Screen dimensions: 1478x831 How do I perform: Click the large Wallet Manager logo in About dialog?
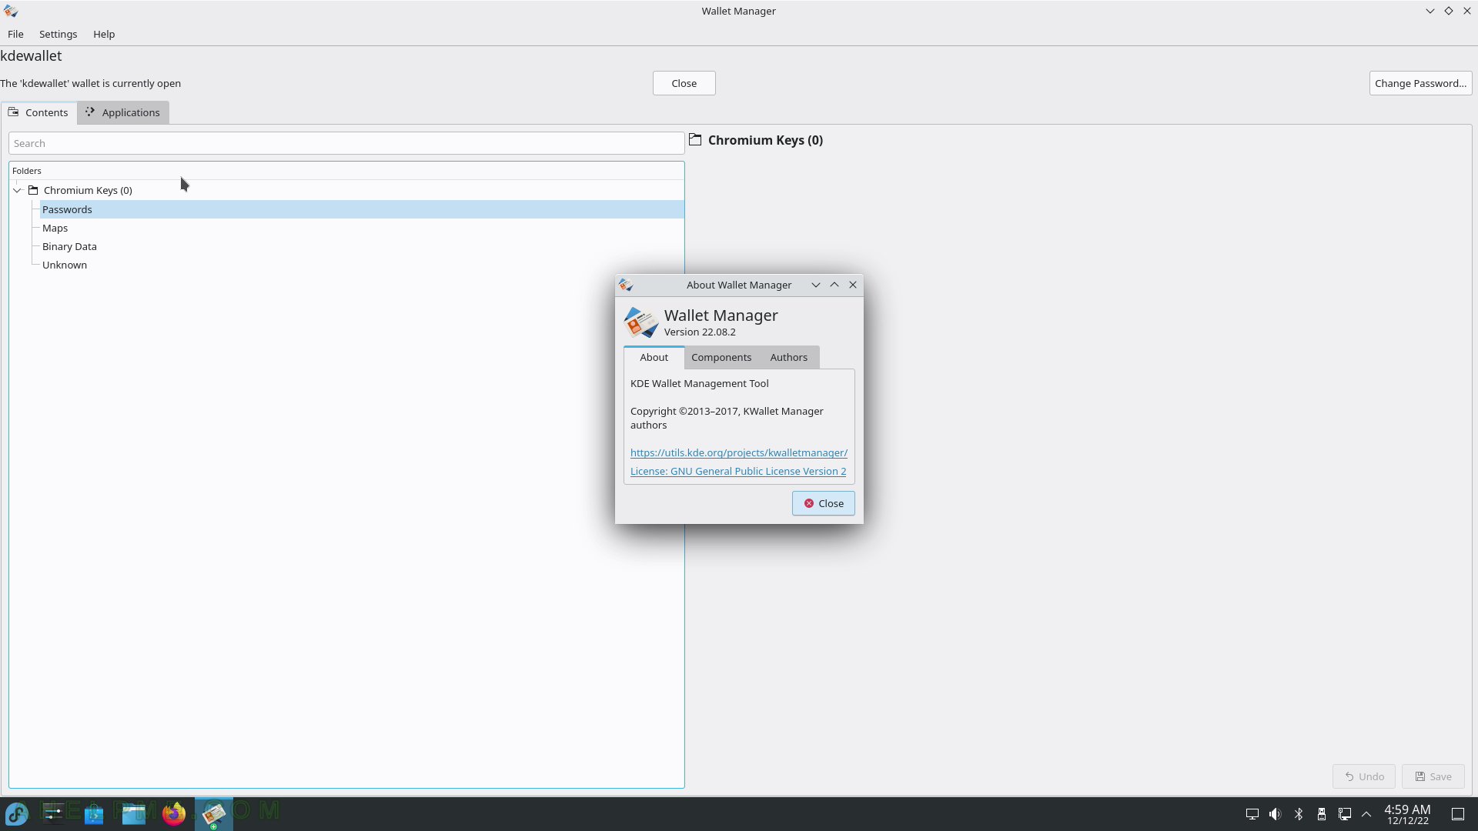pos(641,323)
